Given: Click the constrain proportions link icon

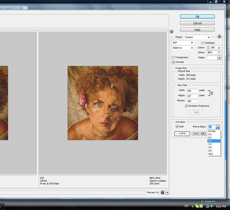Looking at the screenshot, I should pos(212,94).
